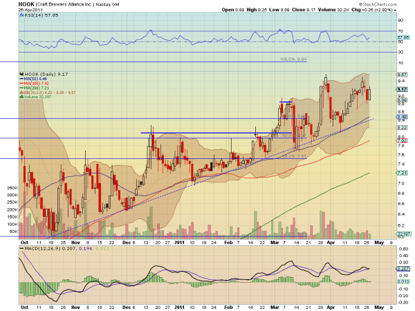Click the 100.0%: 9.94 Fibonacci label
Viewport: 415px width, 311px height.
[x=293, y=59]
